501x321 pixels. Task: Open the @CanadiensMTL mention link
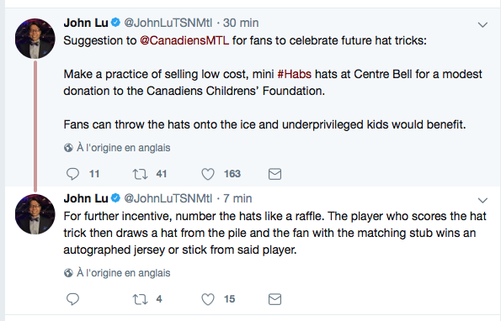184,41
